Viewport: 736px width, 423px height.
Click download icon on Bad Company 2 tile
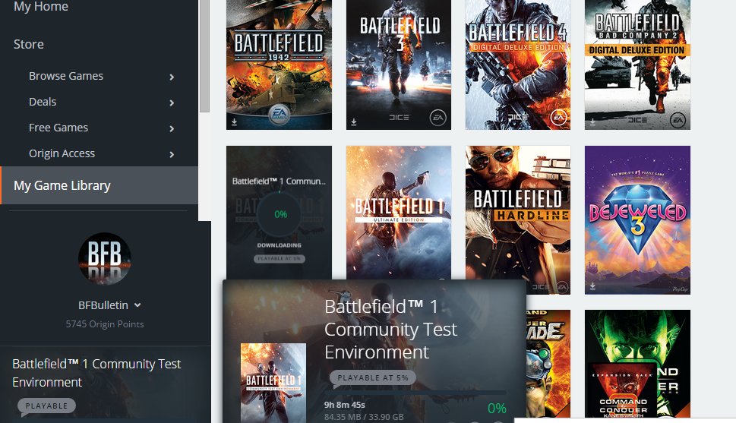point(593,122)
